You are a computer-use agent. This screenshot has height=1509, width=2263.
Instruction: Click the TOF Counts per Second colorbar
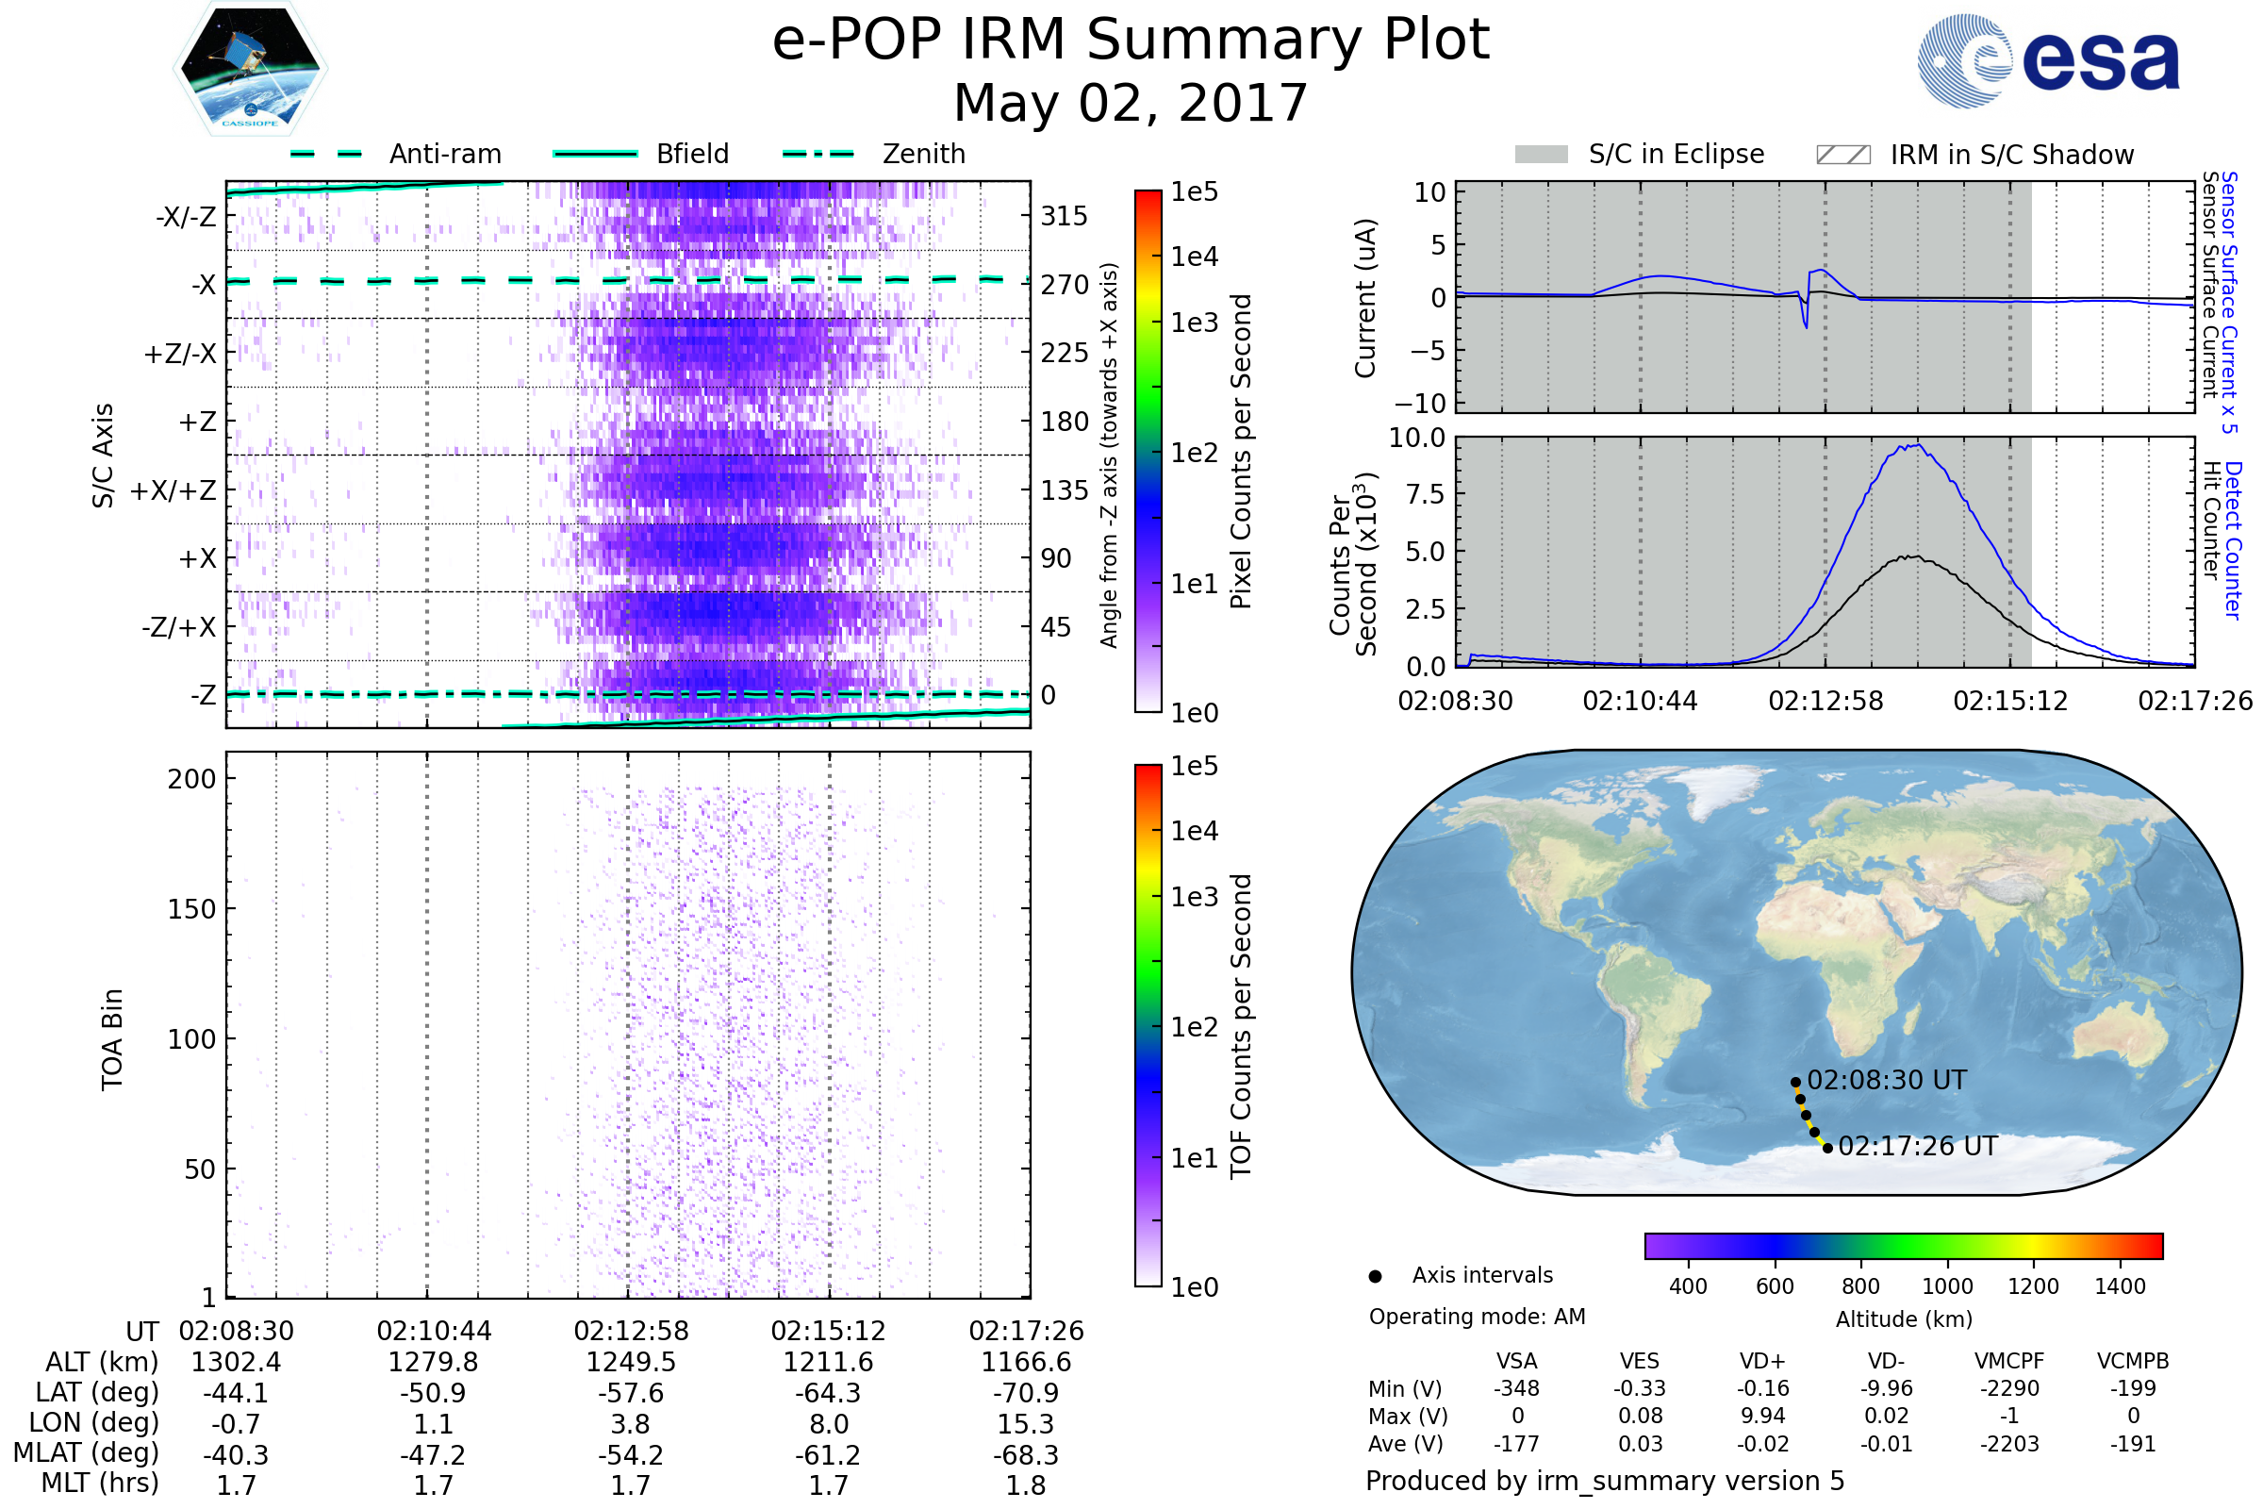point(1148,1025)
